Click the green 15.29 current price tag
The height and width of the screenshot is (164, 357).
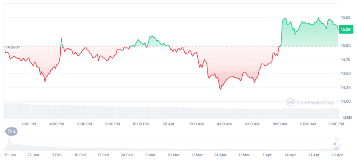pyautogui.click(x=346, y=30)
